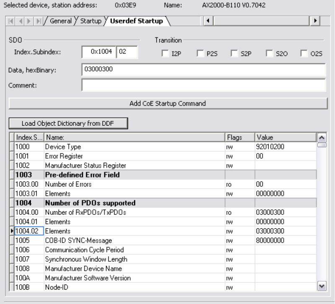Enable the S2O transition checkbox
The height and width of the screenshot is (304, 335).
pyautogui.click(x=269, y=53)
